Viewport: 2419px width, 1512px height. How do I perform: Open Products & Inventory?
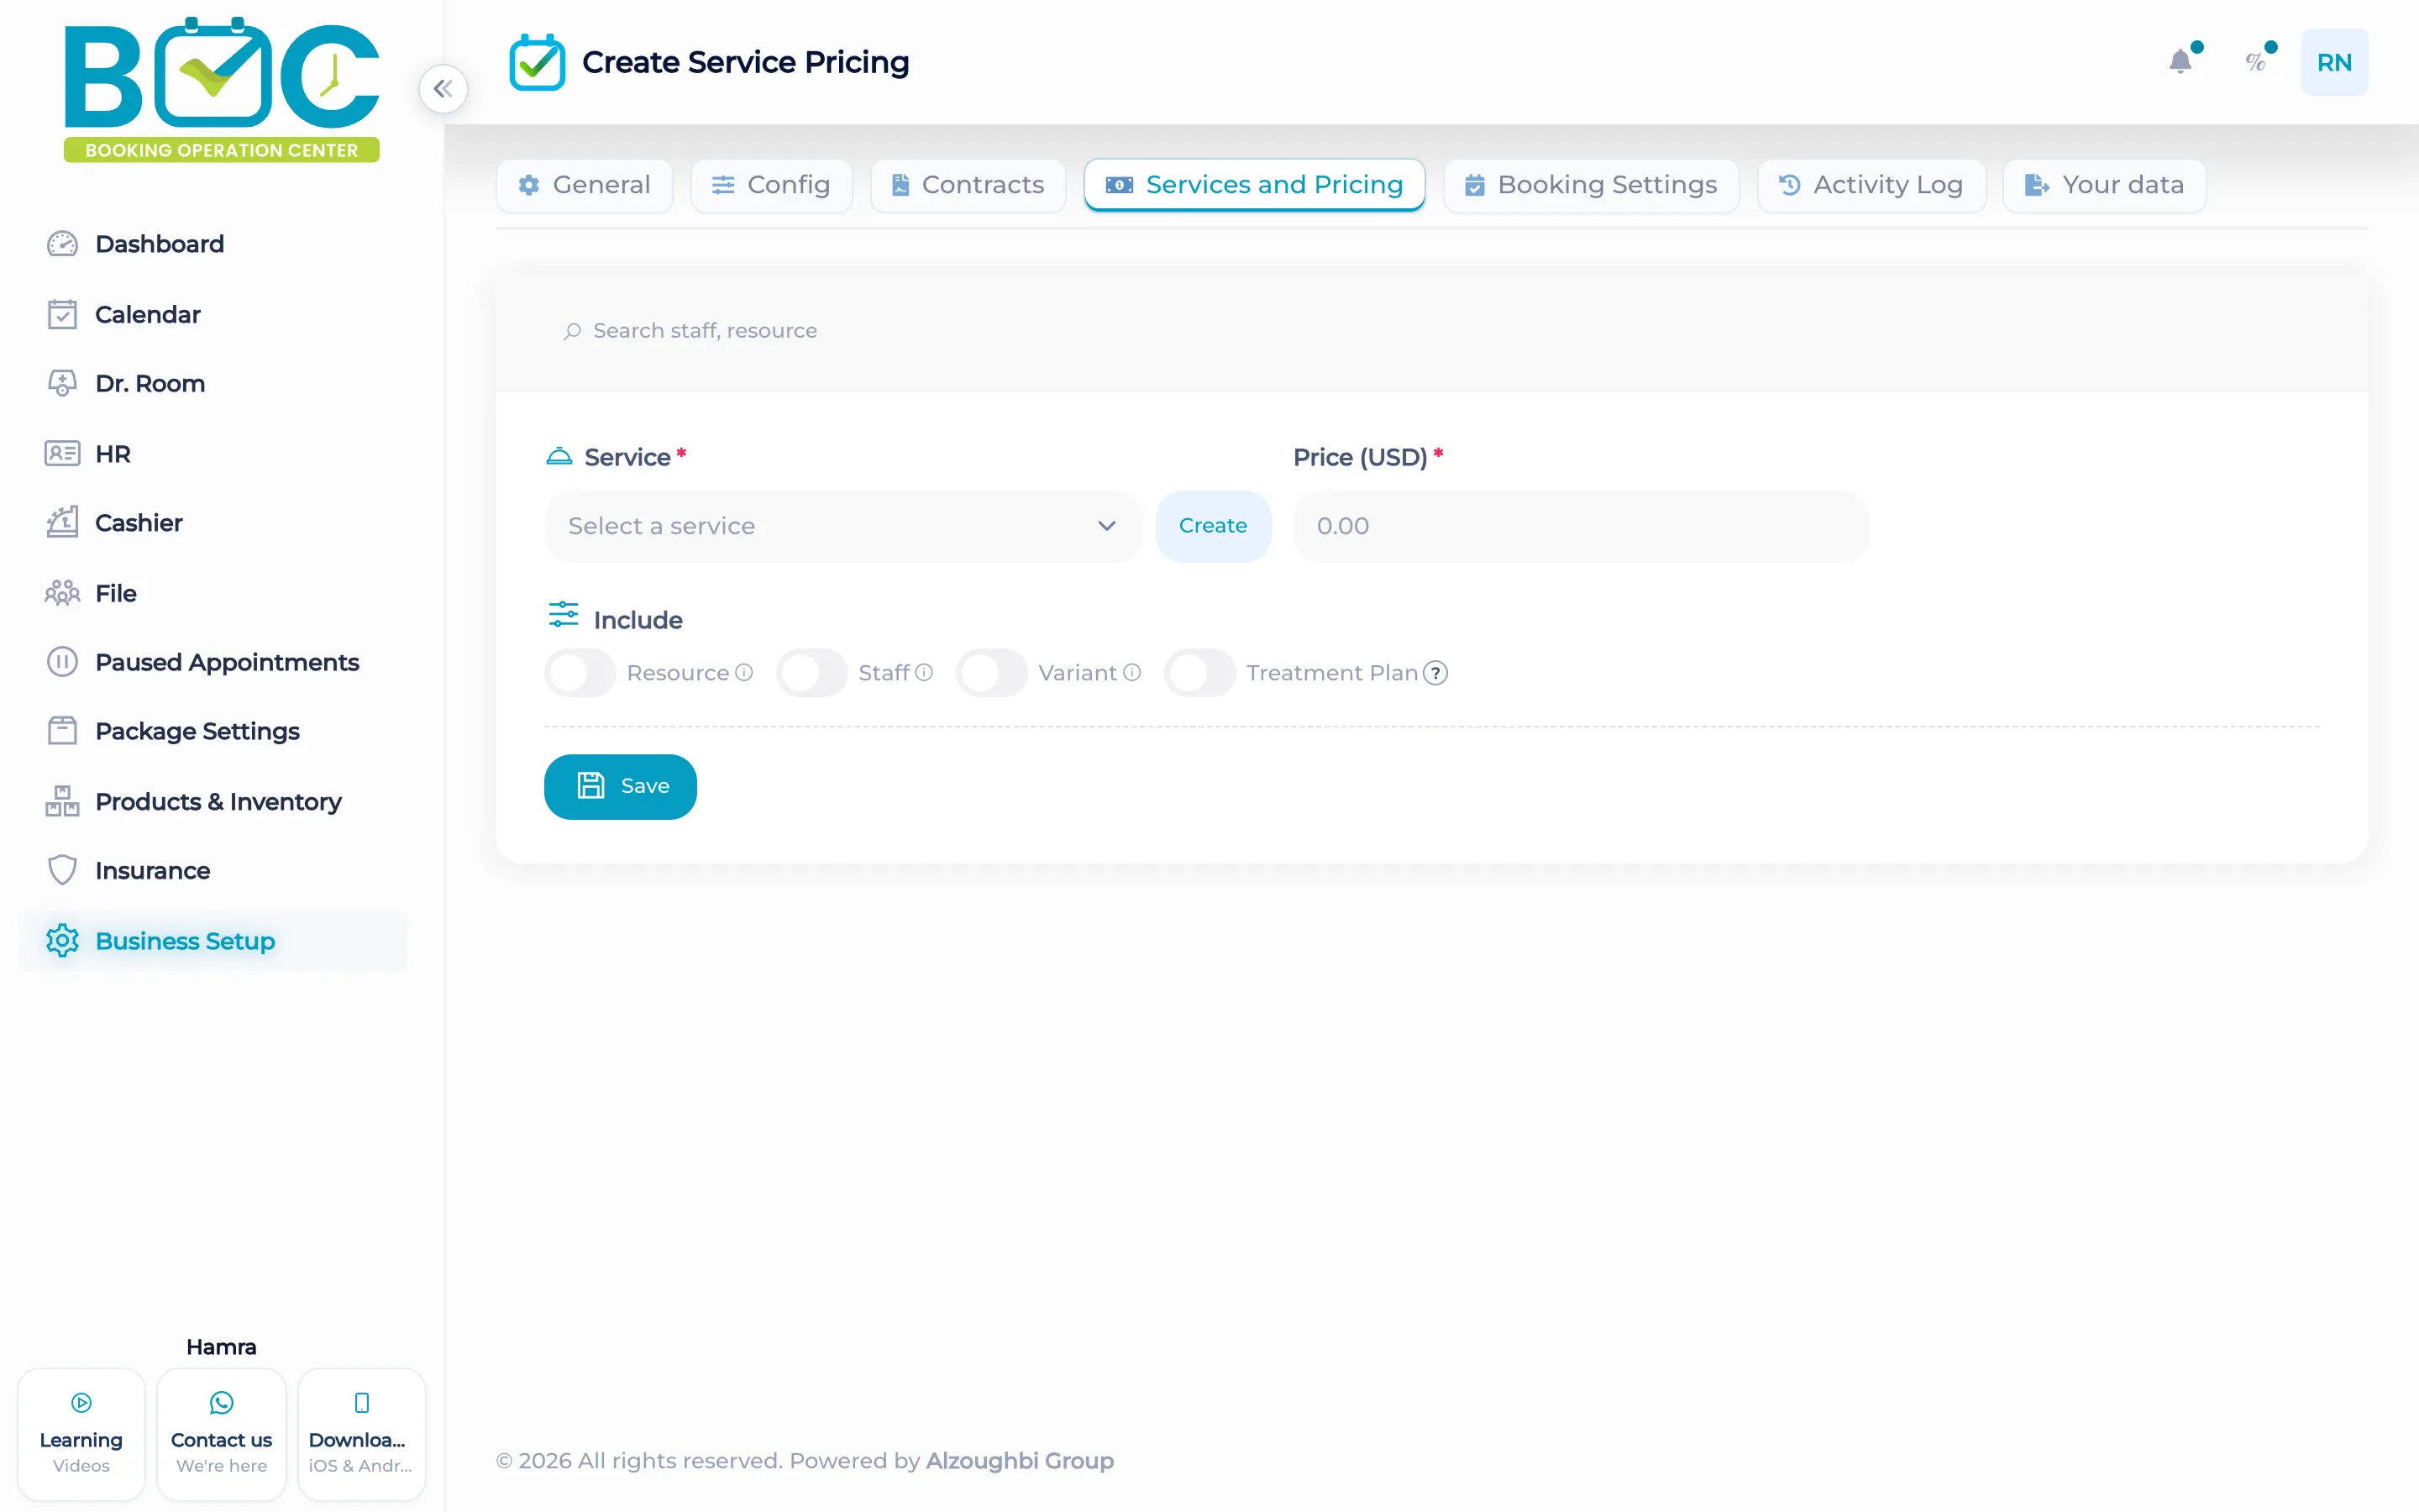[x=212, y=802]
